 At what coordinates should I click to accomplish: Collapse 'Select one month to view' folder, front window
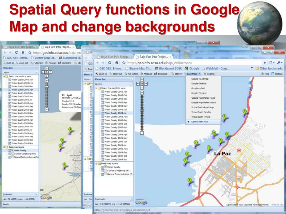pyautogui.click(x=96, y=88)
